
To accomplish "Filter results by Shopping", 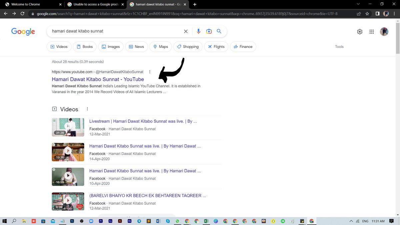I will pos(188,47).
